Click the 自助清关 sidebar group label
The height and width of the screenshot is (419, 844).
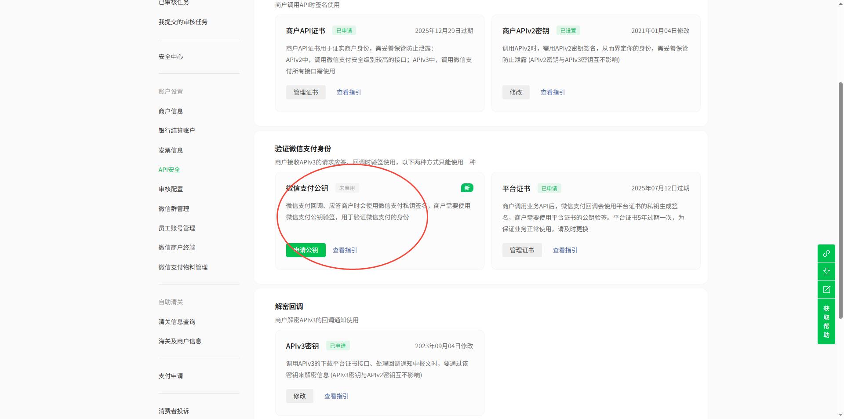[x=171, y=302]
